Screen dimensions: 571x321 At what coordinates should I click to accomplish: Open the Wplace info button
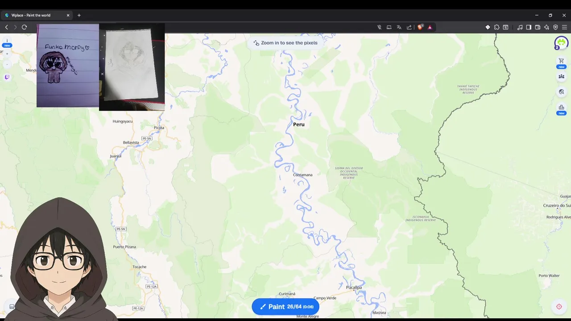(x=7, y=41)
